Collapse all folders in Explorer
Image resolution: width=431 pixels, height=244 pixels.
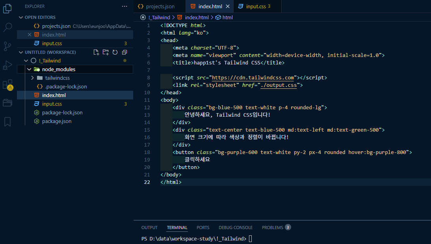point(124,52)
